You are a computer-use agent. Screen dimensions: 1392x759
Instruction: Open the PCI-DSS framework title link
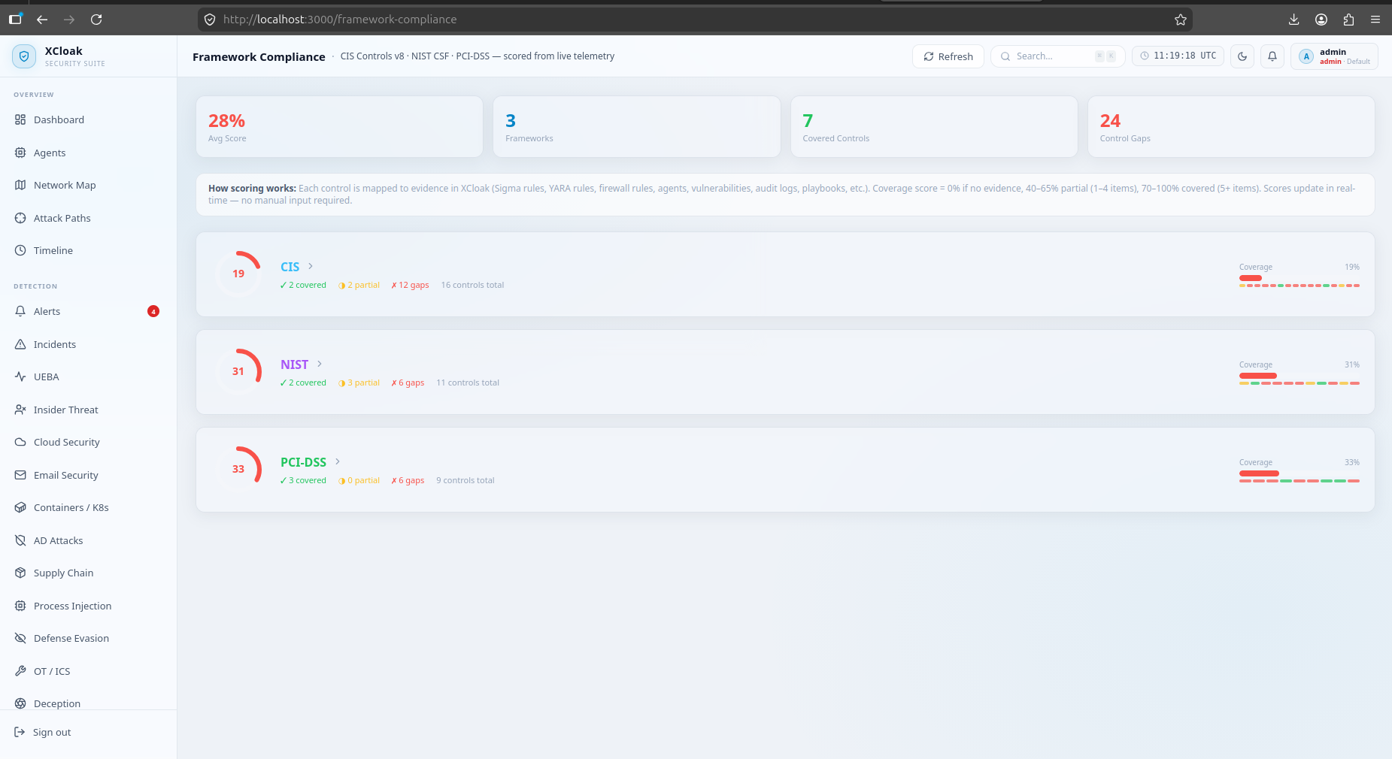click(304, 462)
